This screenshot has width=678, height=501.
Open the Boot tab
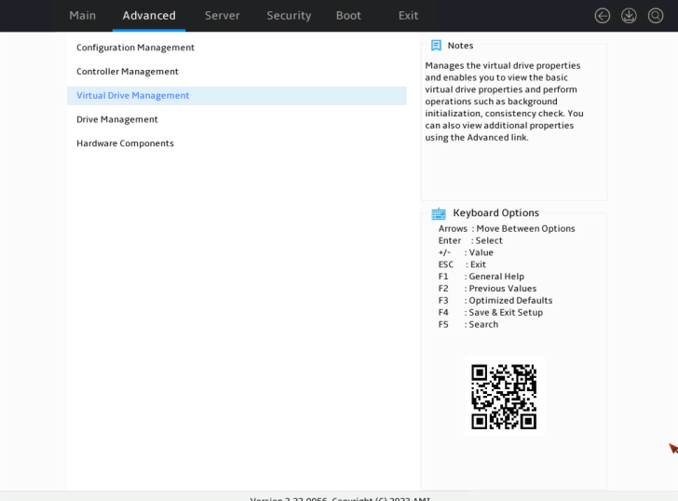(x=348, y=16)
